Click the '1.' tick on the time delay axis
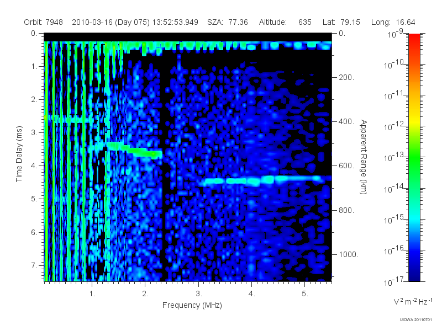Viewport: 442px width, 331px height. tap(34, 66)
